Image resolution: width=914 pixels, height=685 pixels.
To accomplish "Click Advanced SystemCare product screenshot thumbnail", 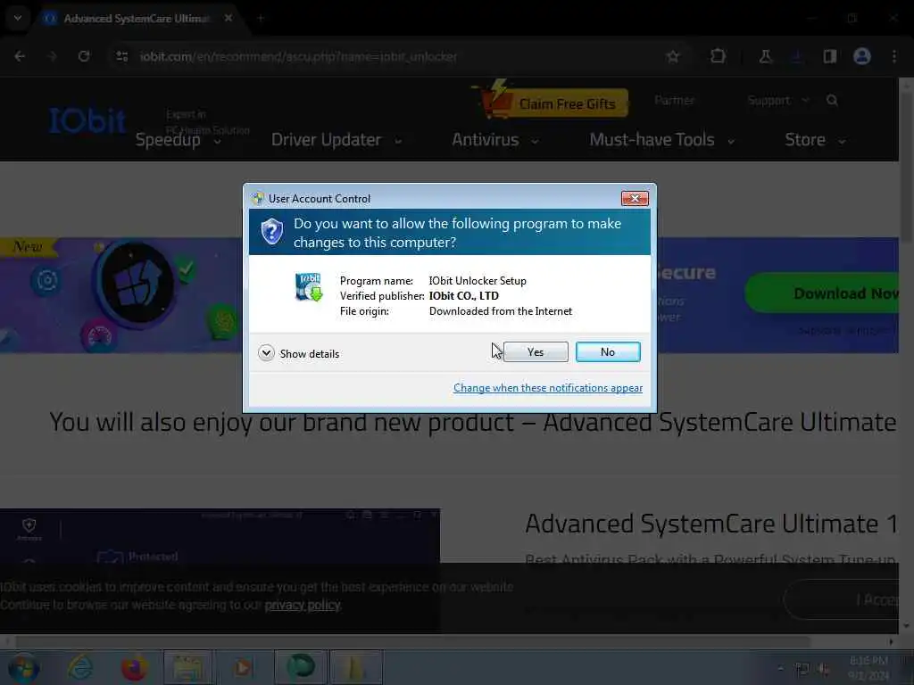I will click(x=220, y=536).
